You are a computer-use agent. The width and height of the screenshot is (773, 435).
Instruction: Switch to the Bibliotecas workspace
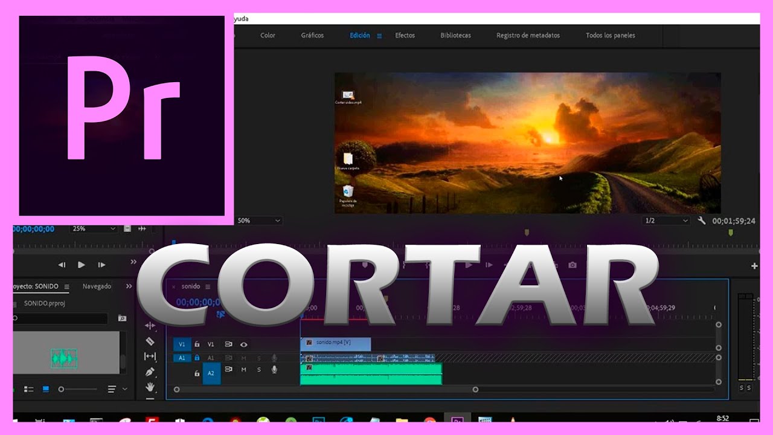point(455,36)
